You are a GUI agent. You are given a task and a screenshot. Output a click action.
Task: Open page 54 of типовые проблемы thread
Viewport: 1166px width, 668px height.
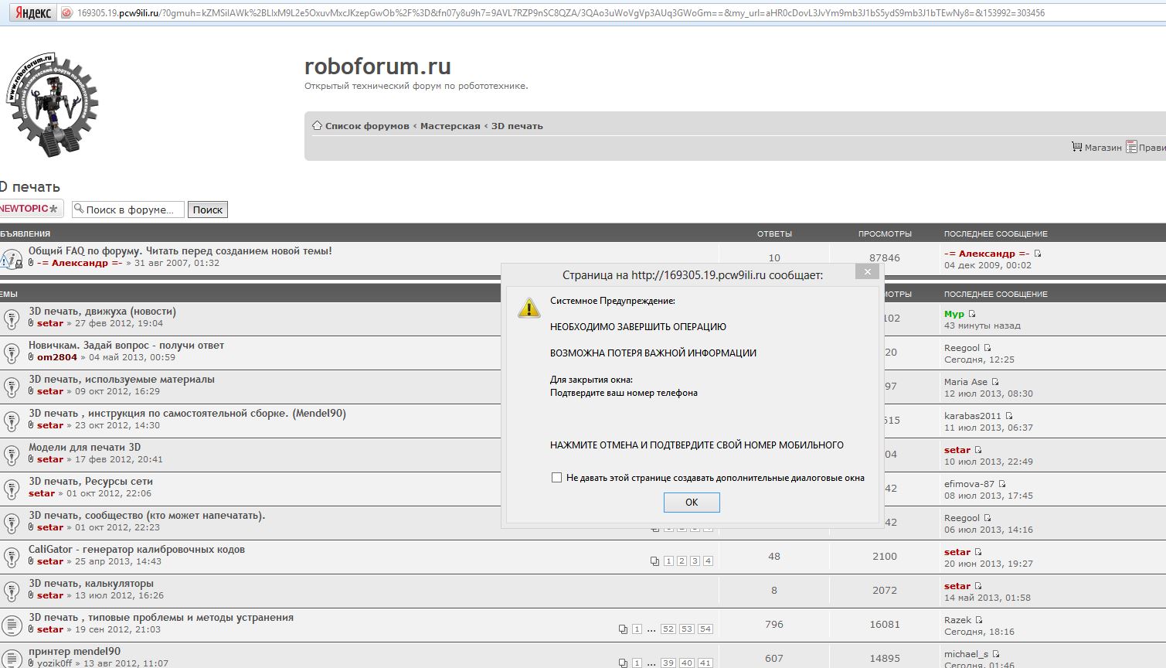[x=705, y=629]
